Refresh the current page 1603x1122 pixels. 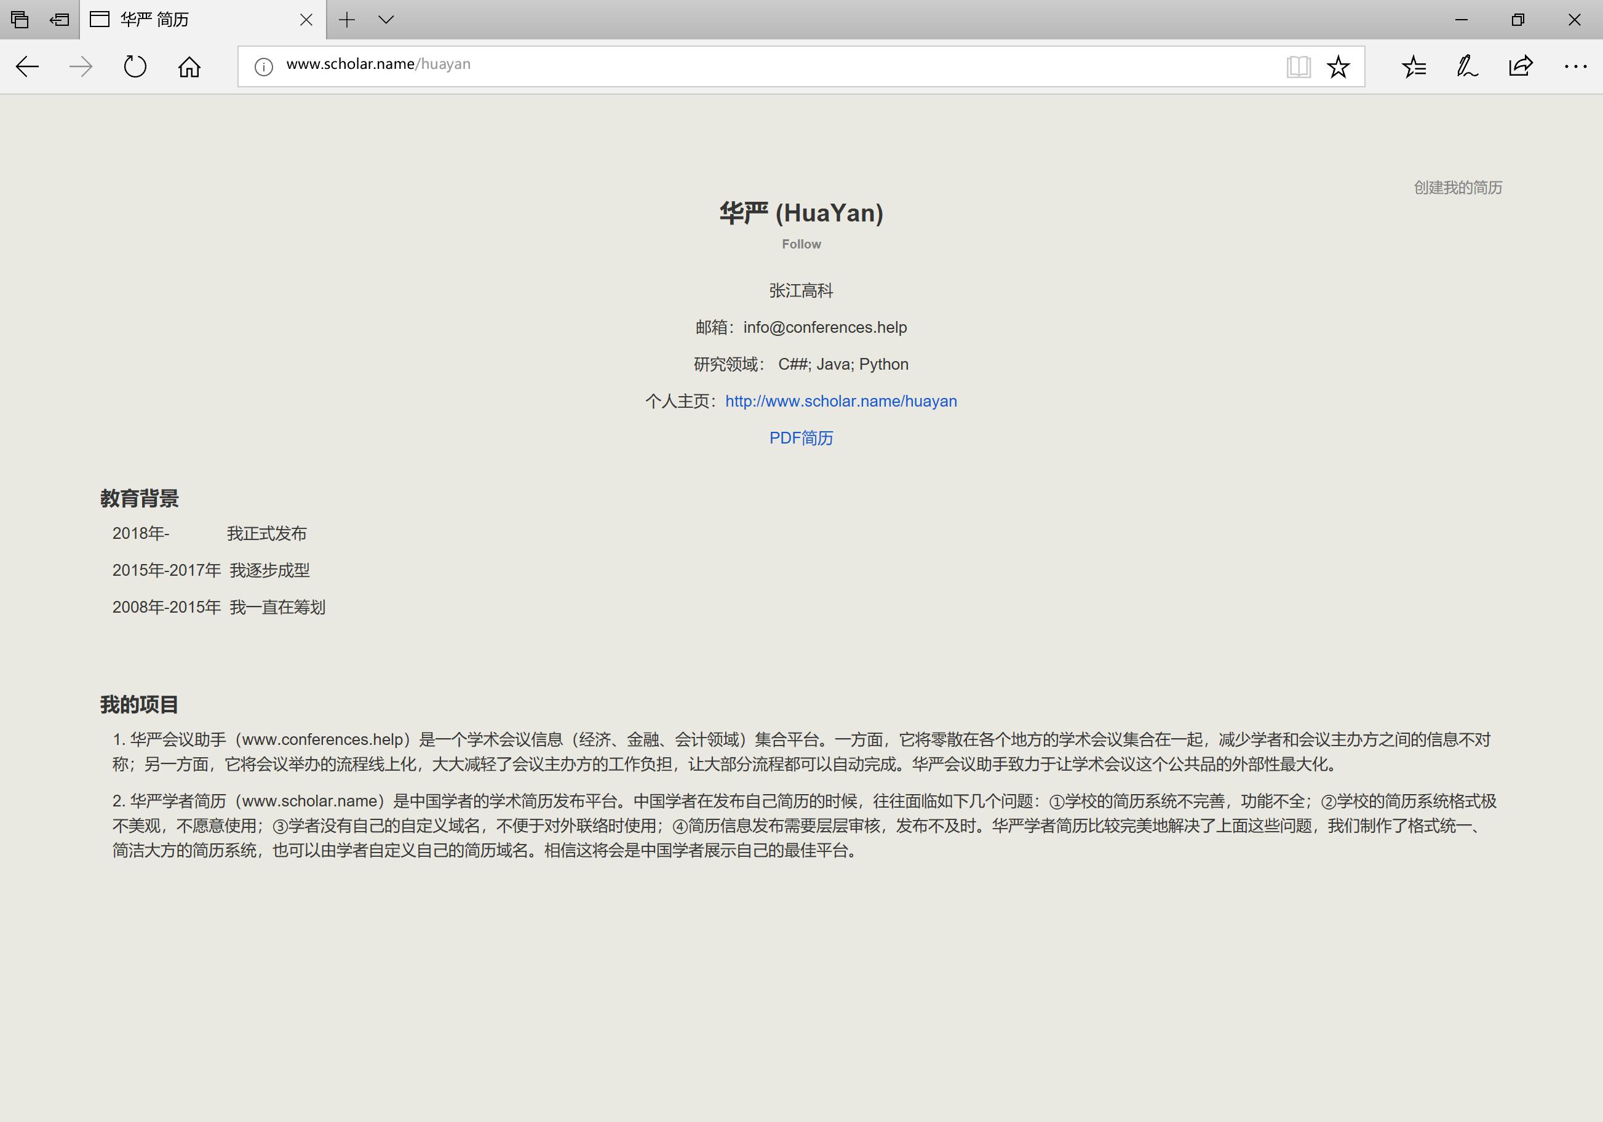pyautogui.click(x=135, y=67)
